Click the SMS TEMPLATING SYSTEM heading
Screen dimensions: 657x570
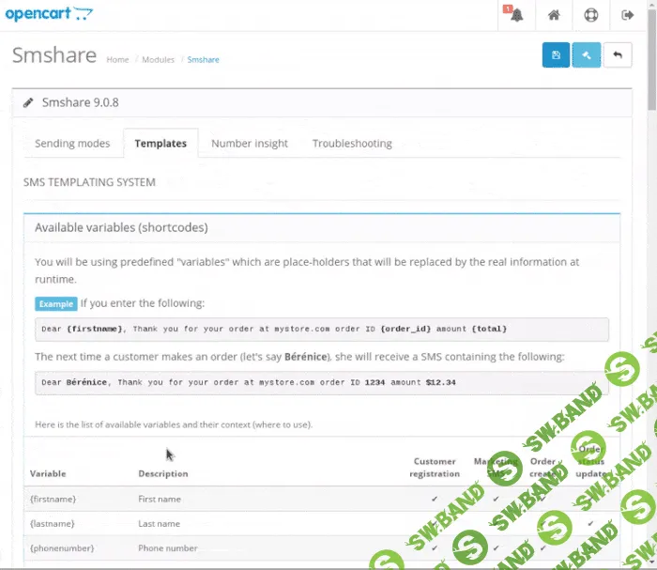89,182
